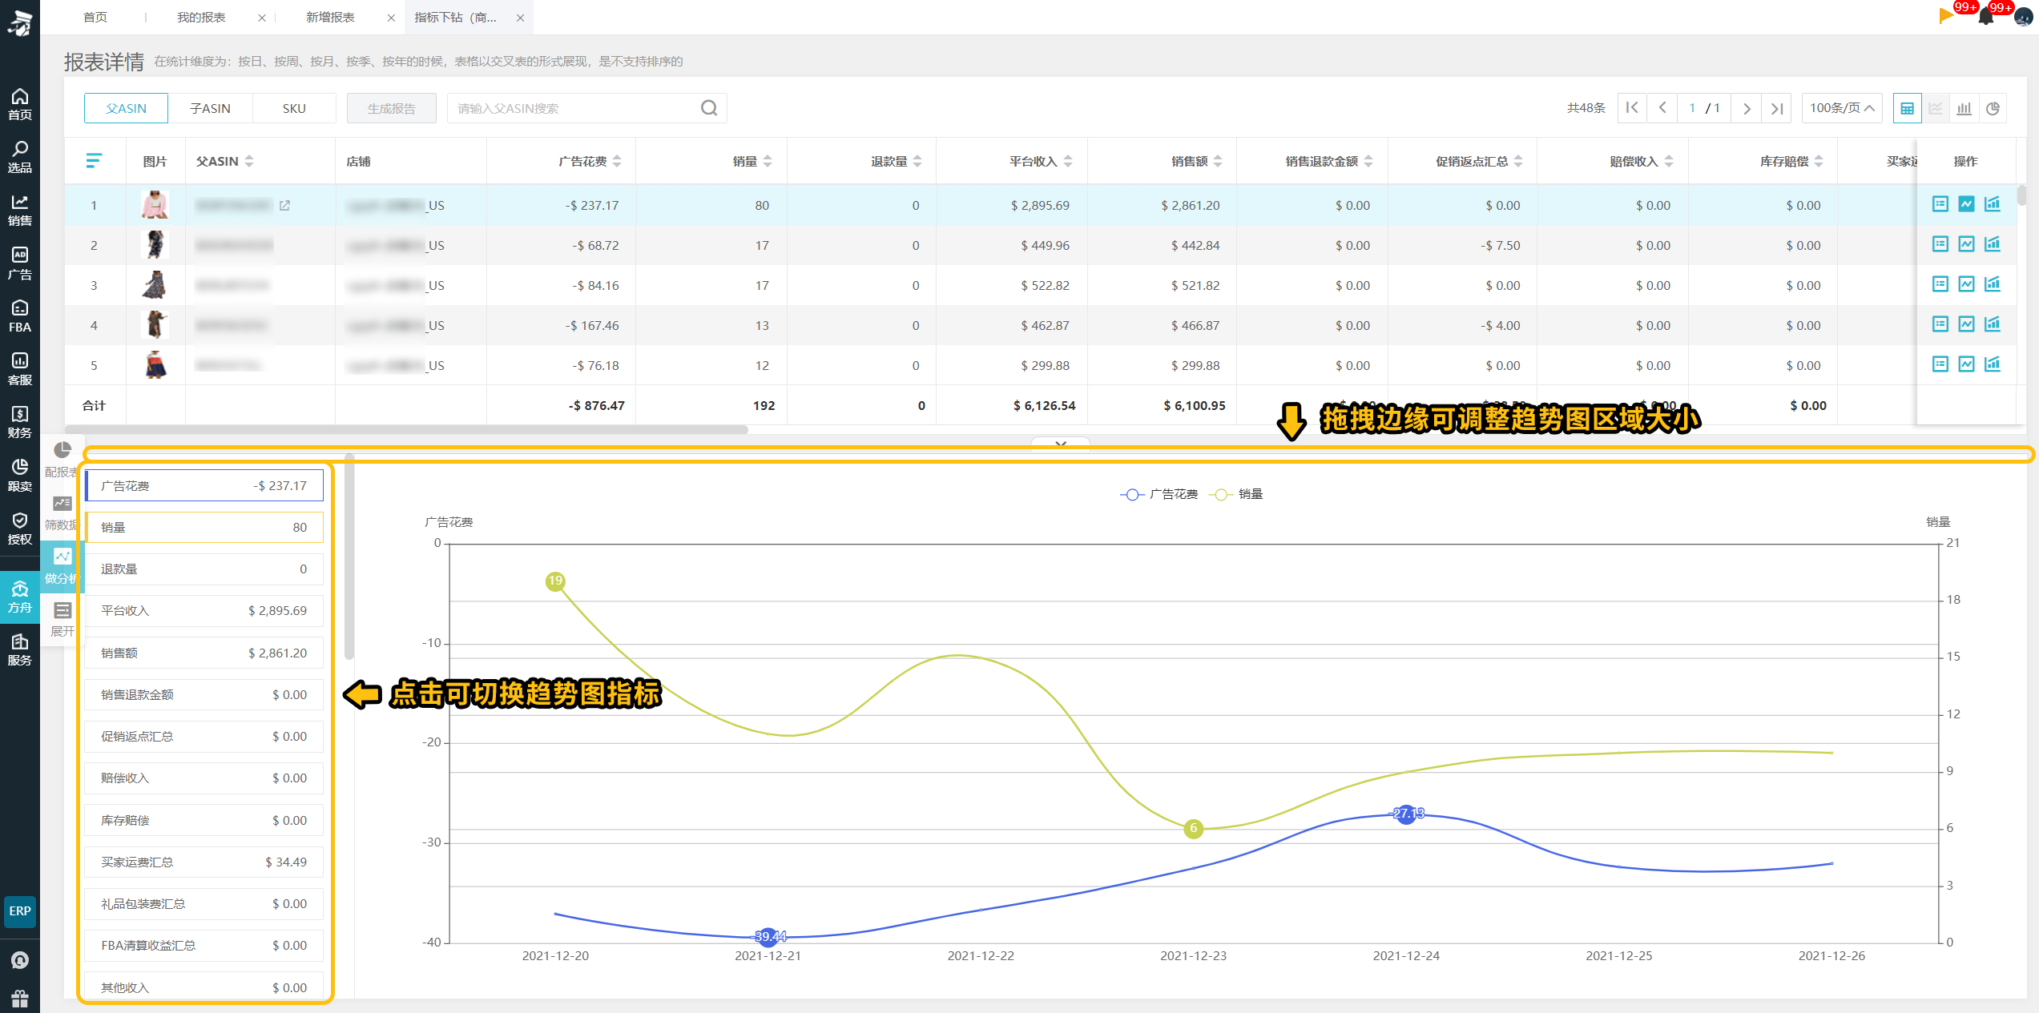Switch to line chart view icon
2039x1013 pixels.
pos(1936,108)
